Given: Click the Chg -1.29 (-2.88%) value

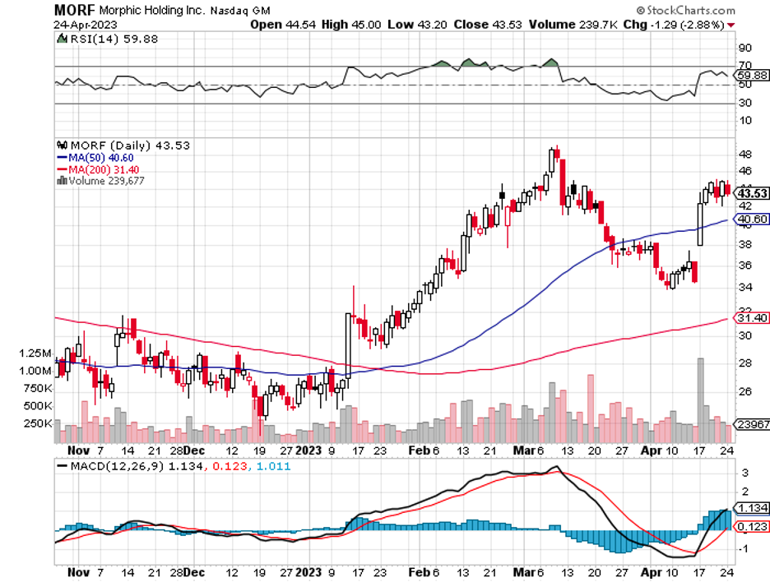Looking at the screenshot, I should coord(674,25).
